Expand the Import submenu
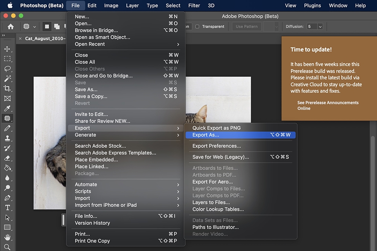377x251 pixels. point(126,198)
